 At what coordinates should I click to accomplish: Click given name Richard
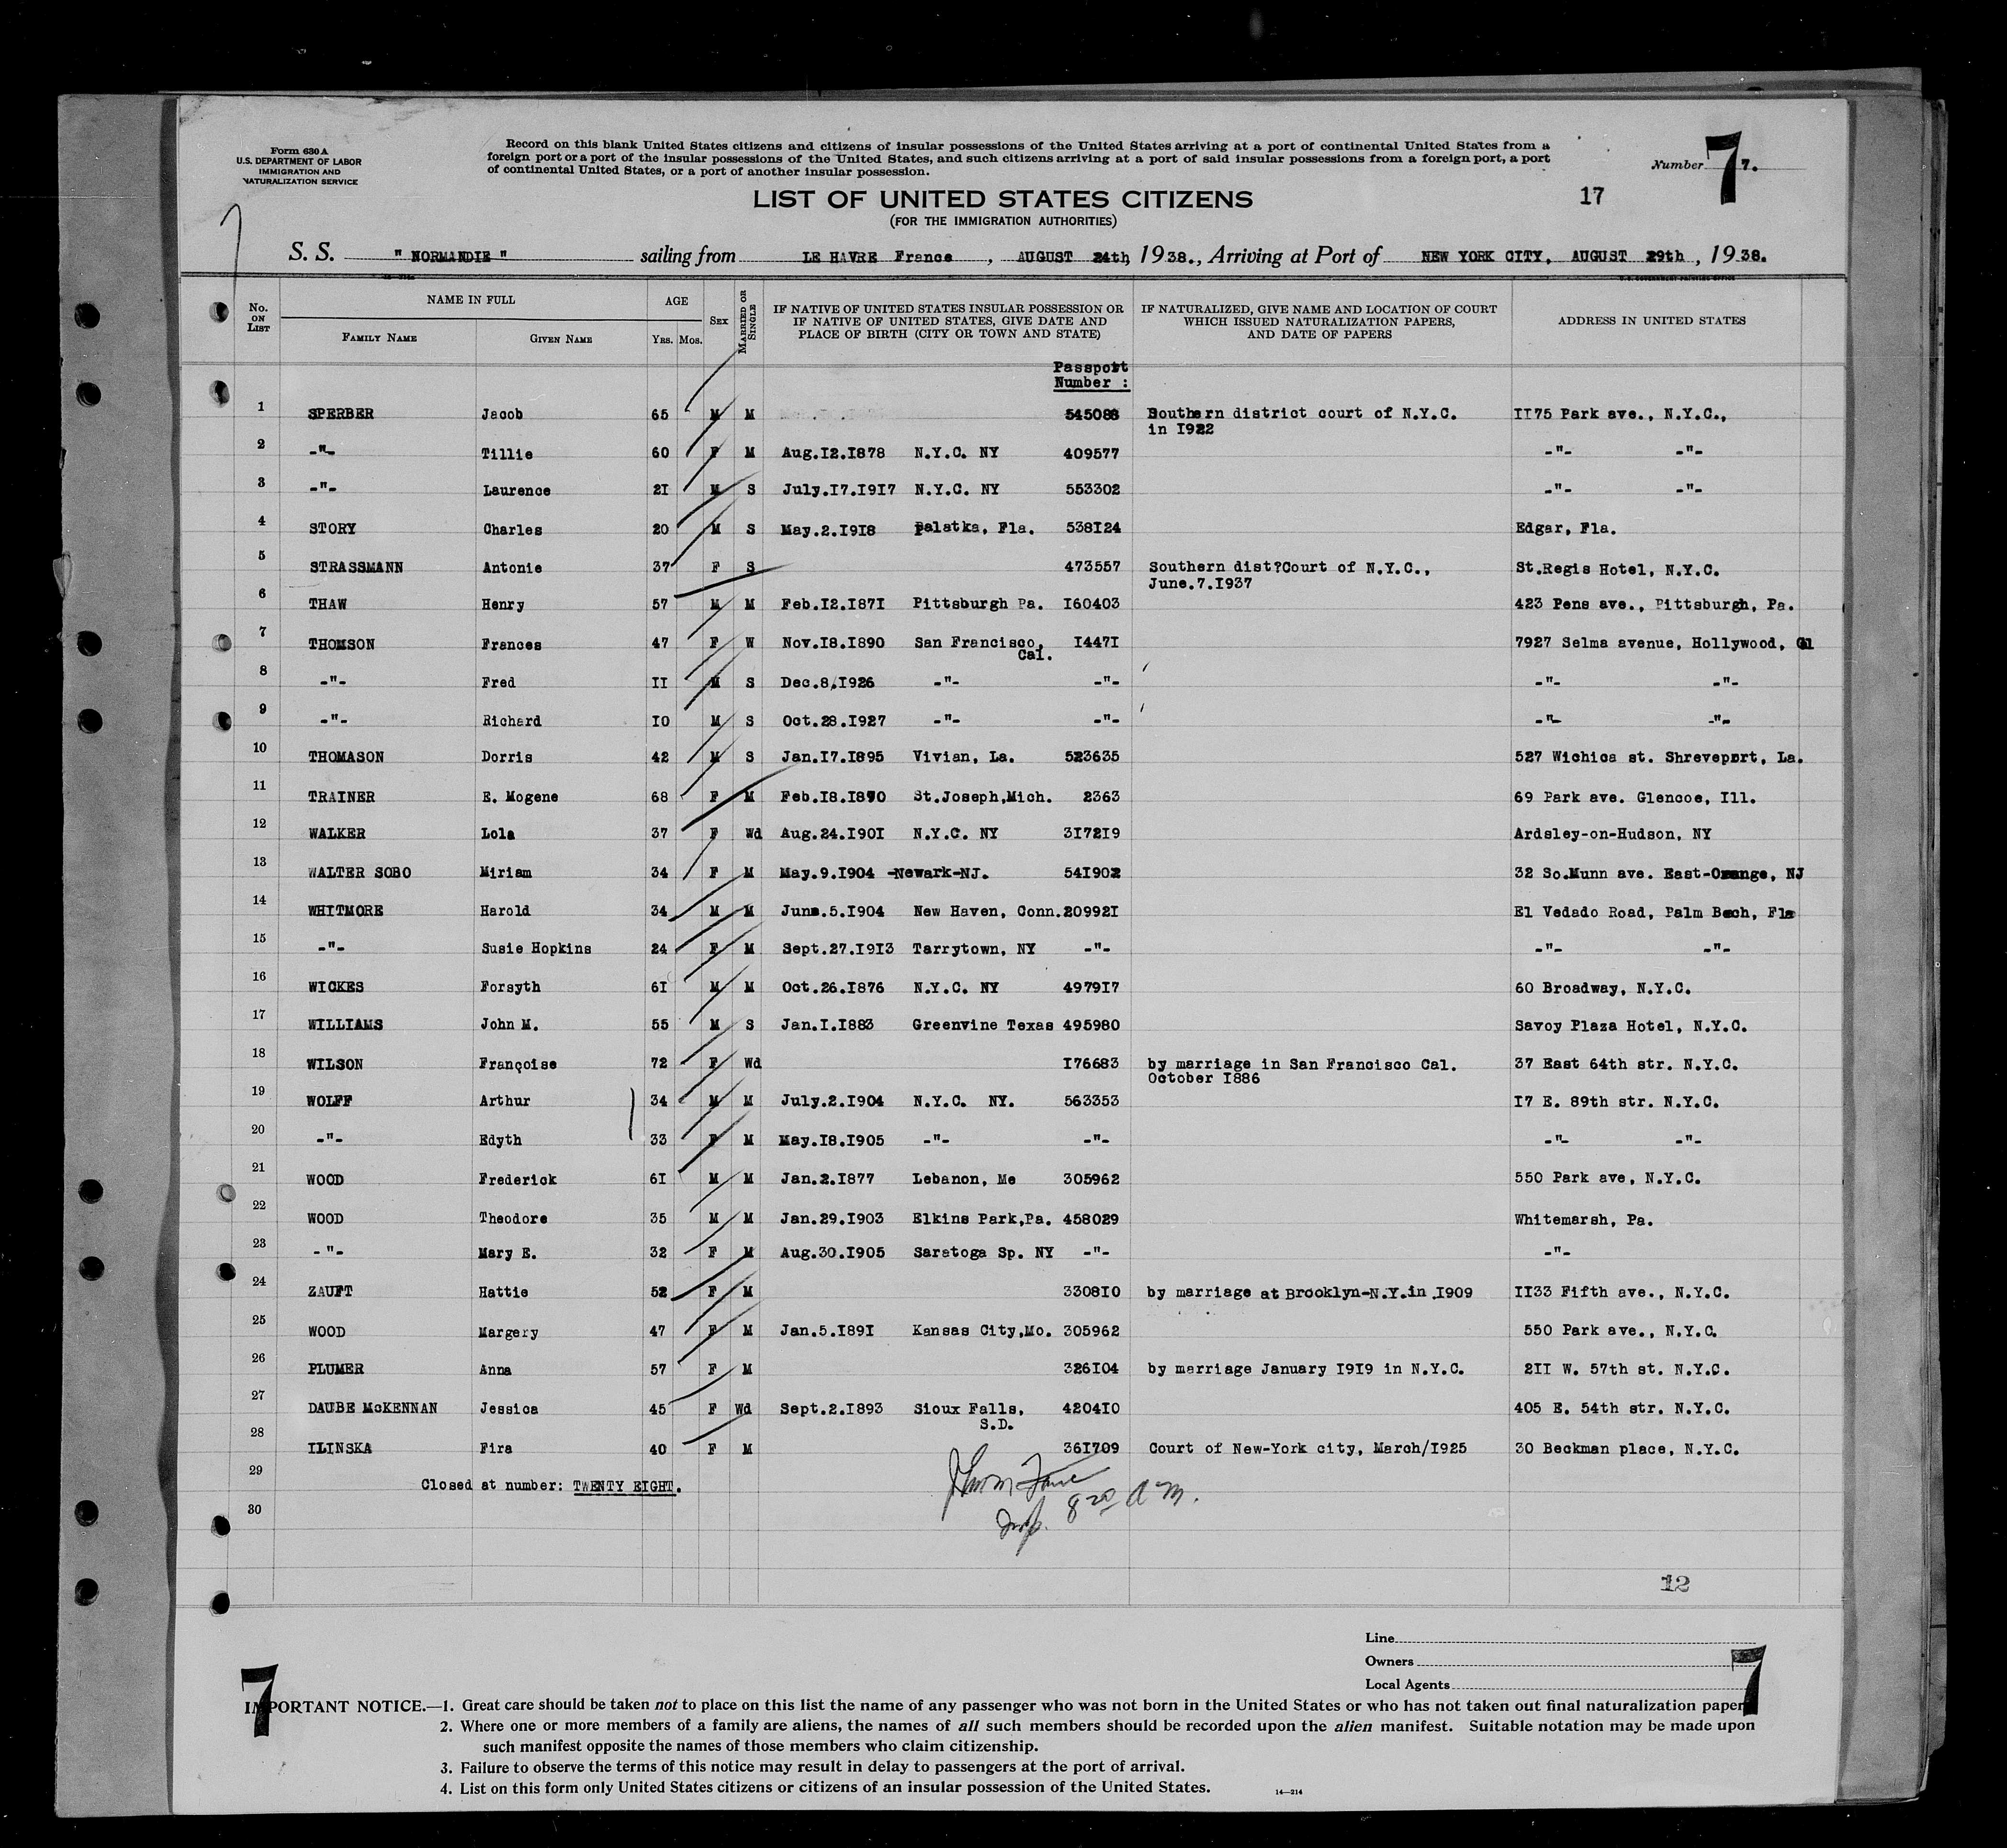coord(511,721)
